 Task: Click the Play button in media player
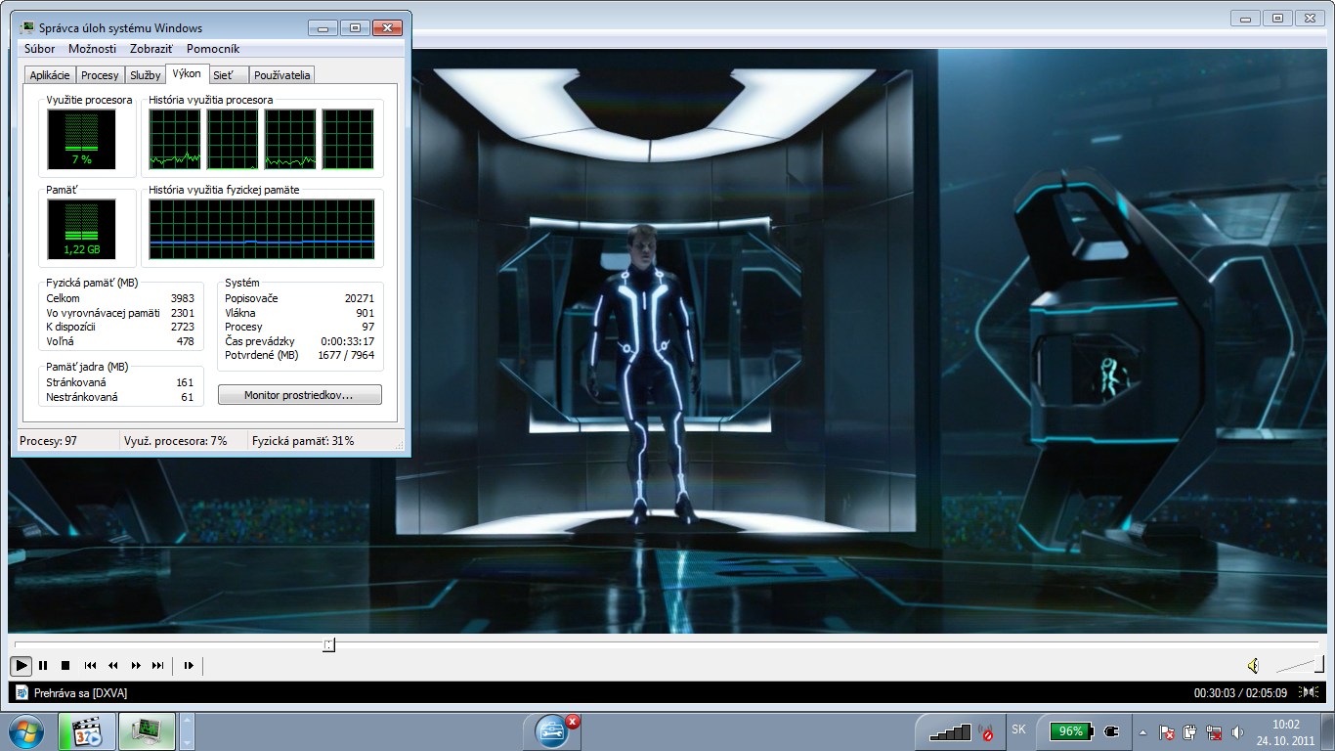(x=21, y=666)
